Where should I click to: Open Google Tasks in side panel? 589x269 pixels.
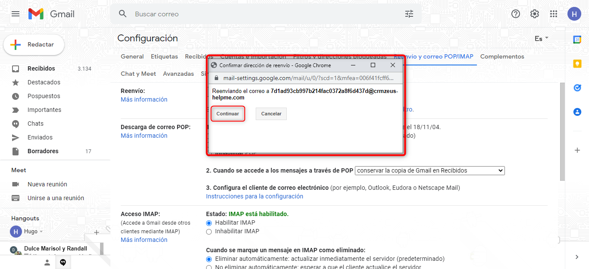pyautogui.click(x=577, y=88)
